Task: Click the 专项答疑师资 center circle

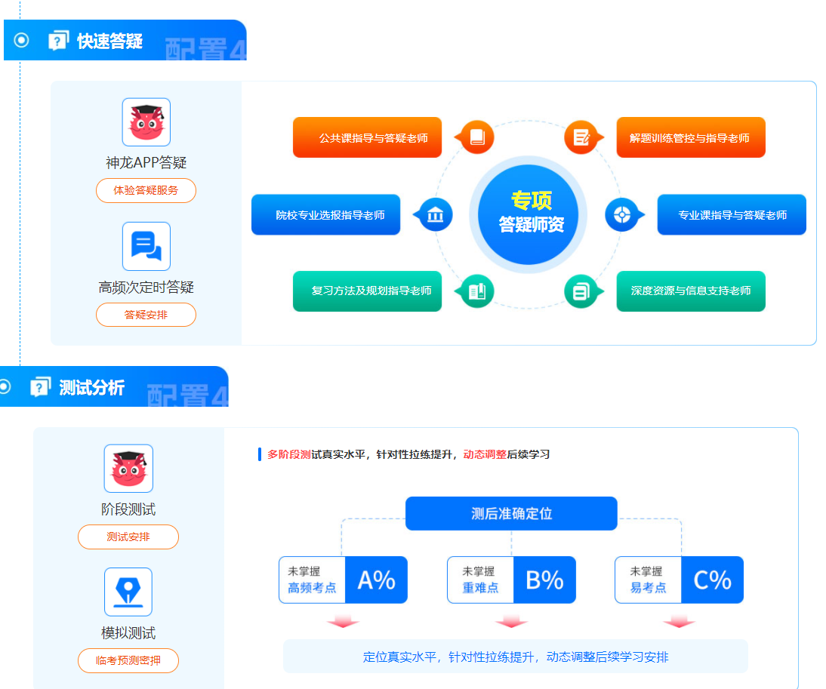Action: click(529, 215)
